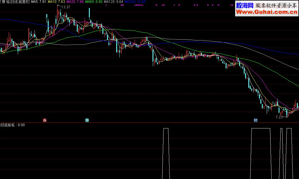Screen dimensions: 299x179
Task: Click the chart title 日线.前复权
Action: click(x=20, y=2)
